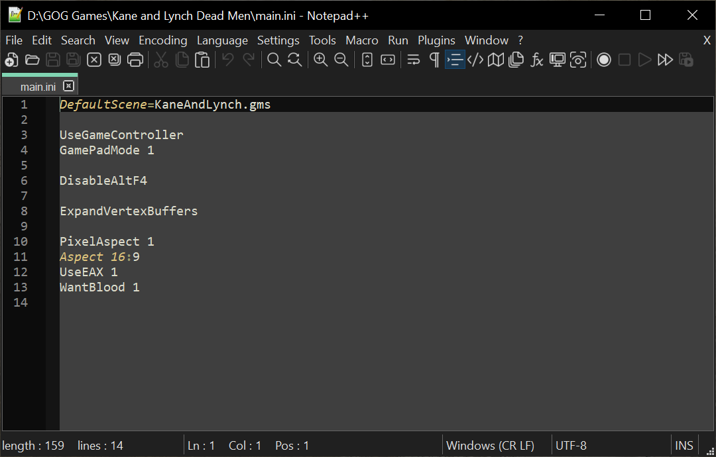Screen dimensions: 716x457
Task: Click the Close All documents icon
Action: click(x=115, y=60)
